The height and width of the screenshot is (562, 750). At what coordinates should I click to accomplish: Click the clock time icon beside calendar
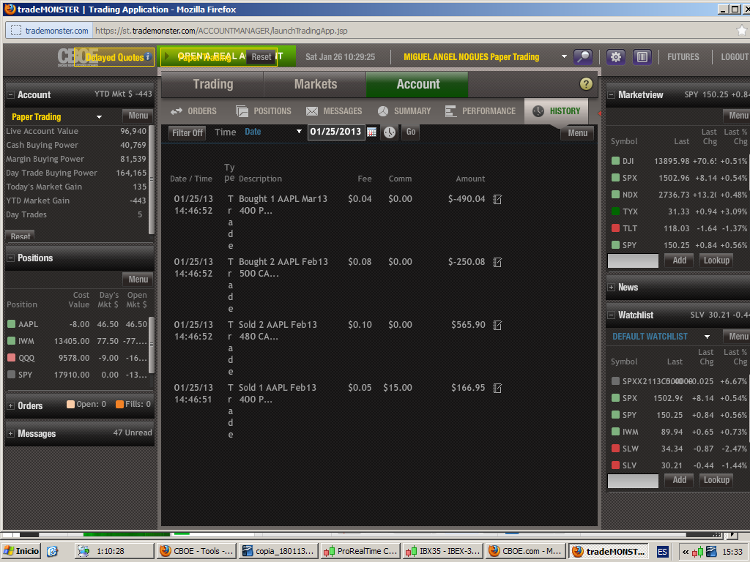[x=390, y=132]
